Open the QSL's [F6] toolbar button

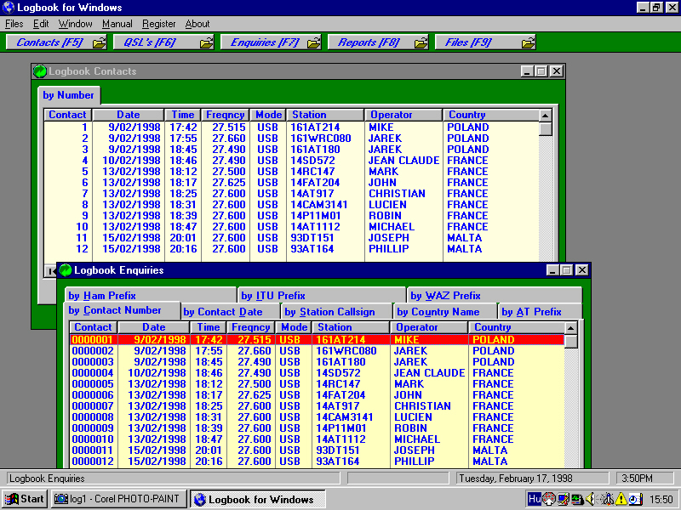pyautogui.click(x=163, y=42)
